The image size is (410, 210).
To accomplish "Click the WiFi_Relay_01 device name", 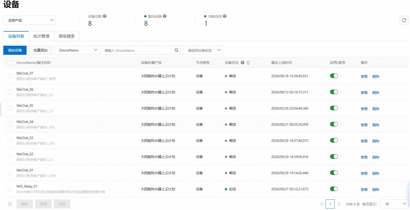I will 27,186.
